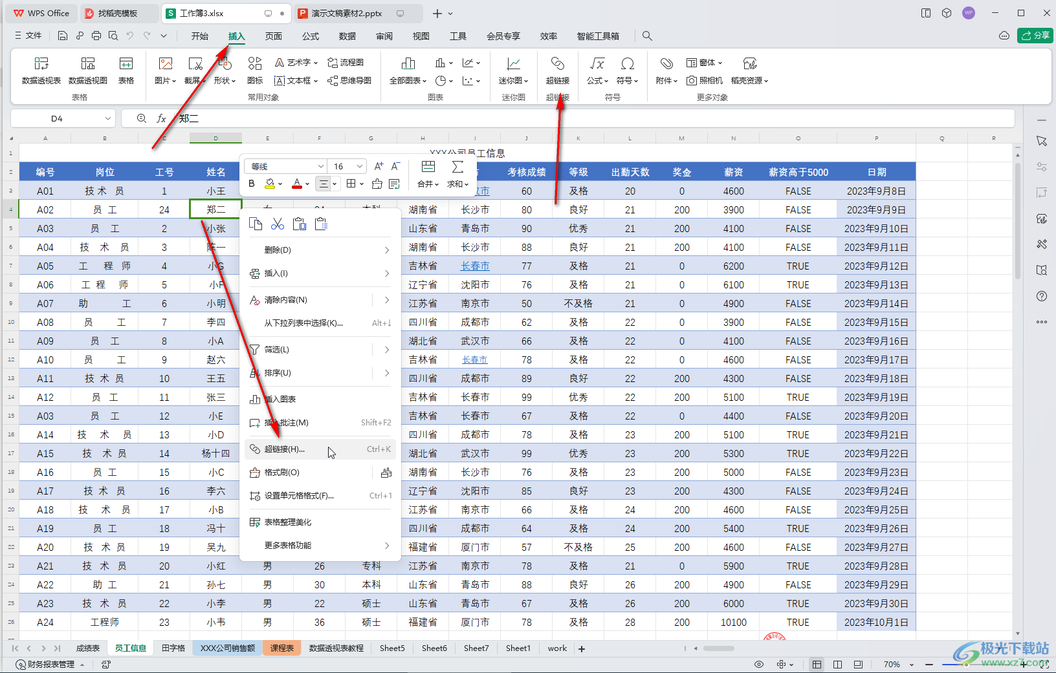The image size is (1056, 673).
Task: Click 财务报表管理 in status bar
Action: [50, 665]
